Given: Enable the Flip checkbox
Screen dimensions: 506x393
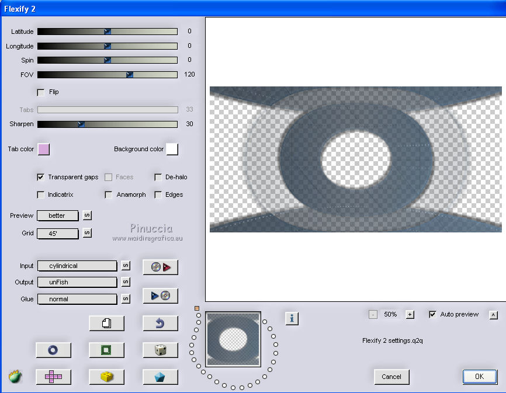Looking at the screenshot, I should [41, 92].
